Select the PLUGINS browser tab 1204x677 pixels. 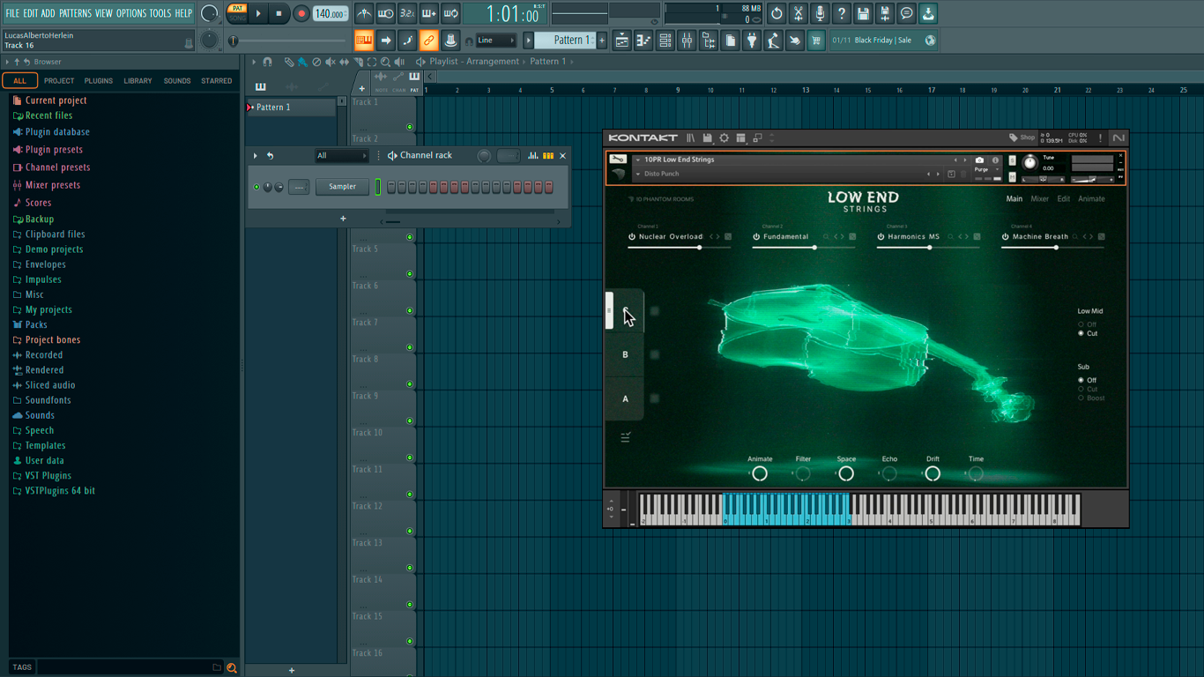pos(98,81)
